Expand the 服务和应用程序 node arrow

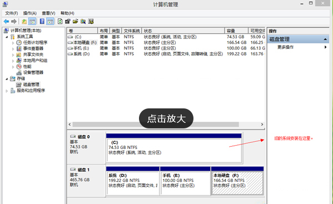(7, 91)
